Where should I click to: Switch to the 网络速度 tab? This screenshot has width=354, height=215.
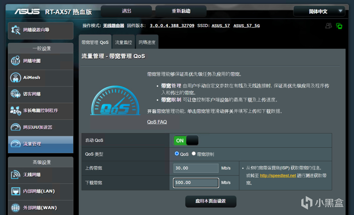point(147,42)
